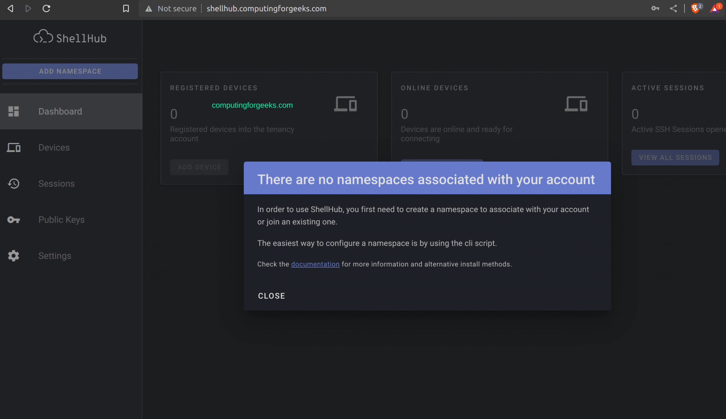Open Settings via the gear icon
726x419 pixels.
pyautogui.click(x=13, y=256)
